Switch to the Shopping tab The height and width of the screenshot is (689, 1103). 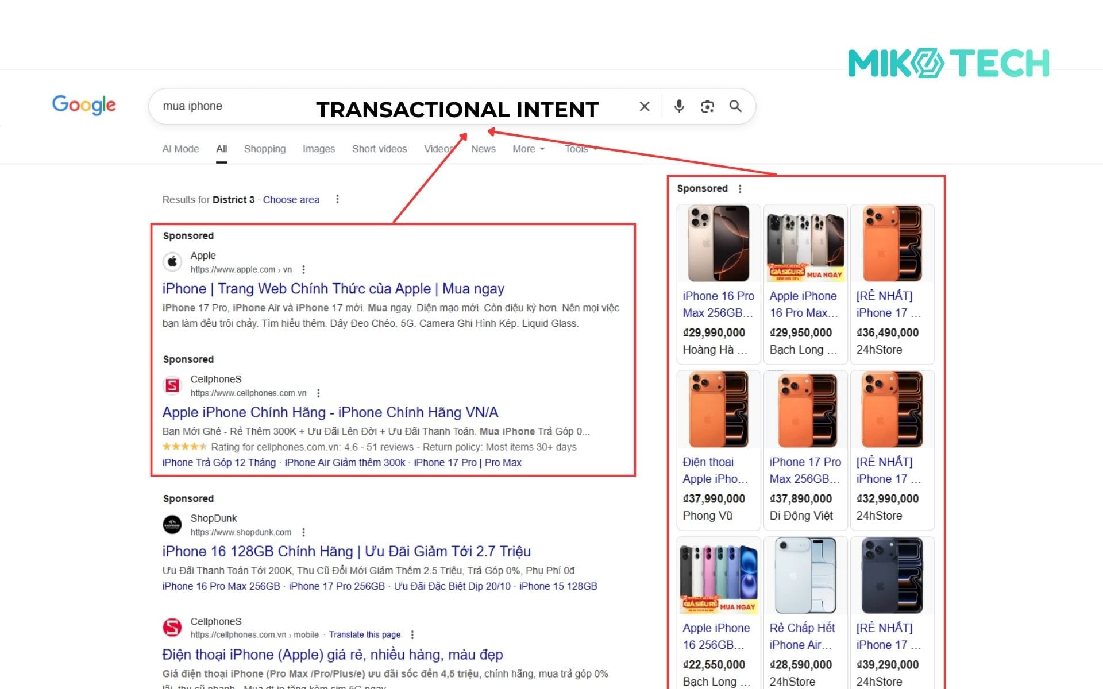pyautogui.click(x=265, y=149)
